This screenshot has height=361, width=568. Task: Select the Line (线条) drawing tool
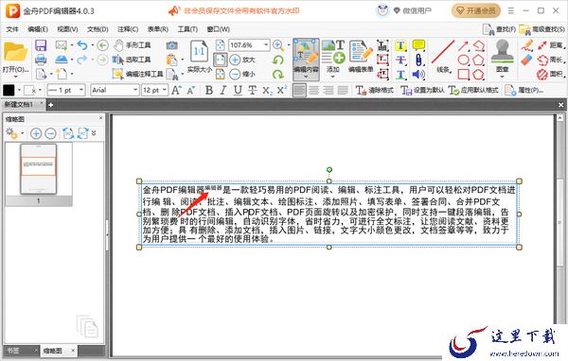[443, 56]
